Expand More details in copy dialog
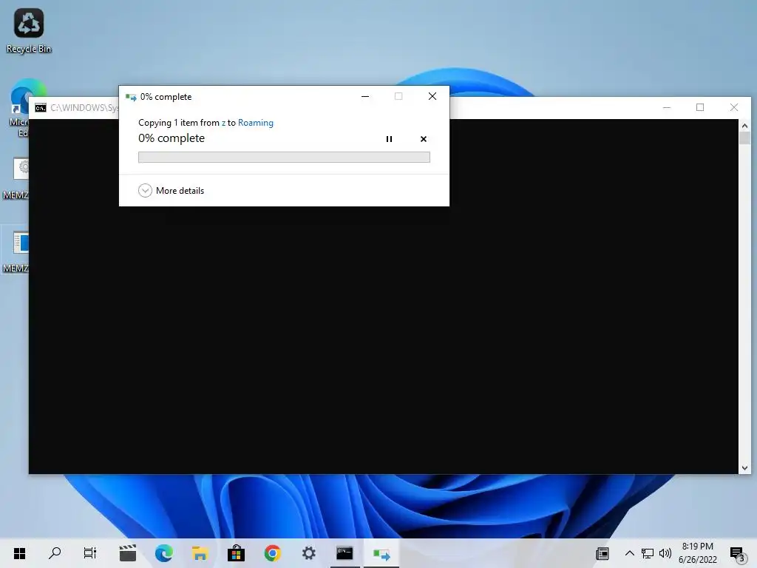The image size is (757, 568). click(171, 190)
